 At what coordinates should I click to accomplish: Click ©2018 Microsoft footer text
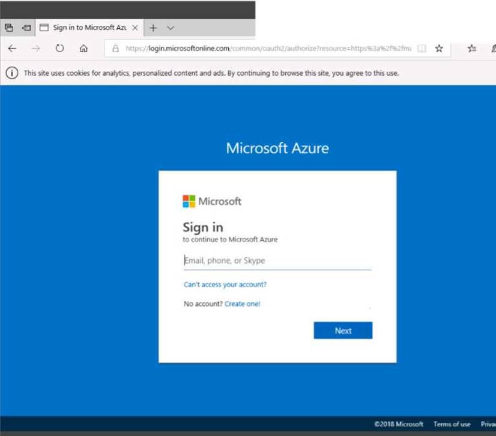tap(399, 424)
